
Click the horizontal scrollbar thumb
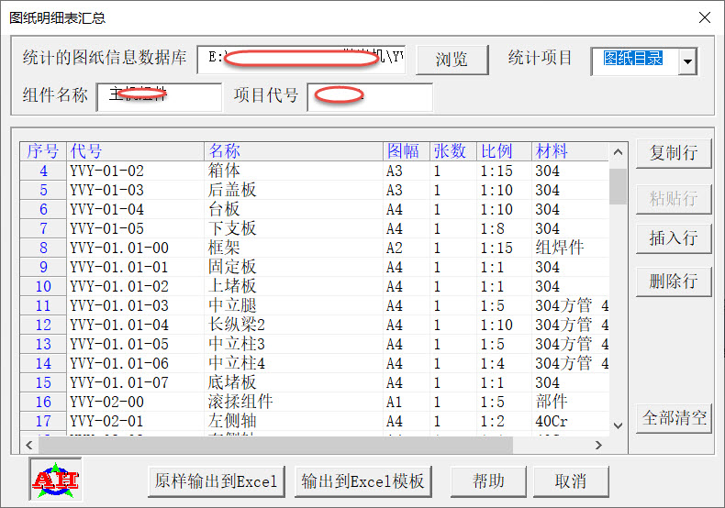tap(275, 445)
